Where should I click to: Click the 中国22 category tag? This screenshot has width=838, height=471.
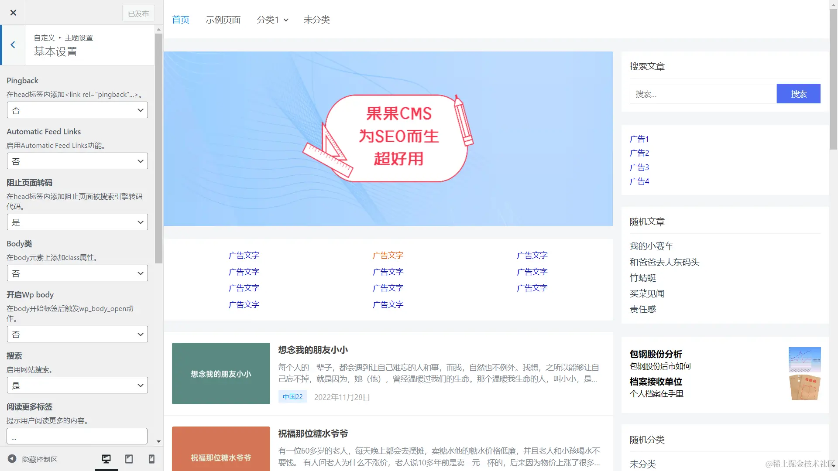292,396
